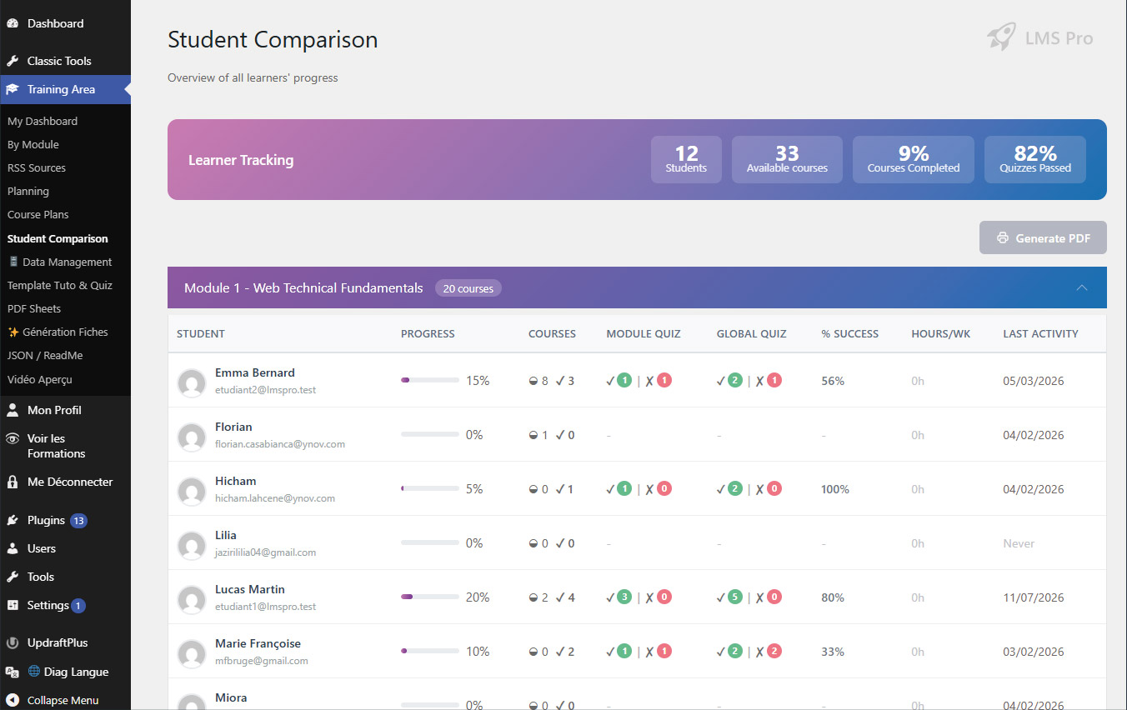Click the Classic Tools wrench icon
The image size is (1127, 710).
point(13,61)
